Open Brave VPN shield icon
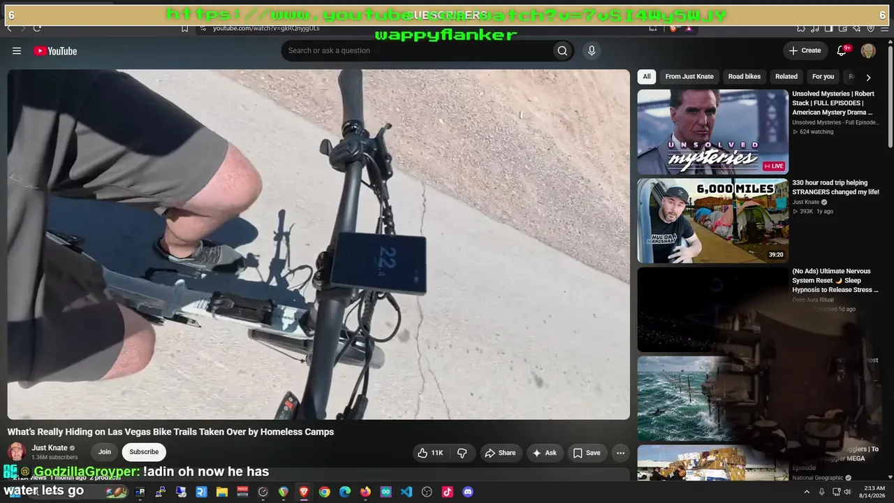 [870, 28]
